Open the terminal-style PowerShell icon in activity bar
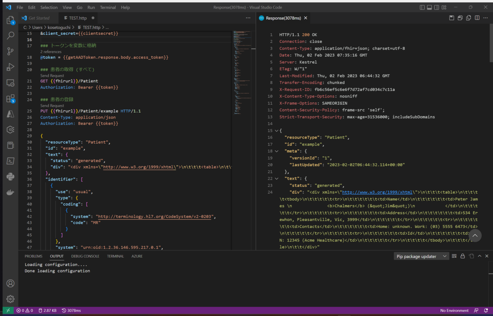This screenshot has width=493, height=316. coord(11,161)
